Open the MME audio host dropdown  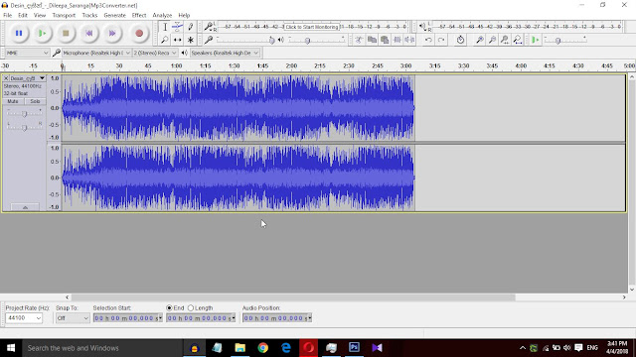tap(27, 53)
